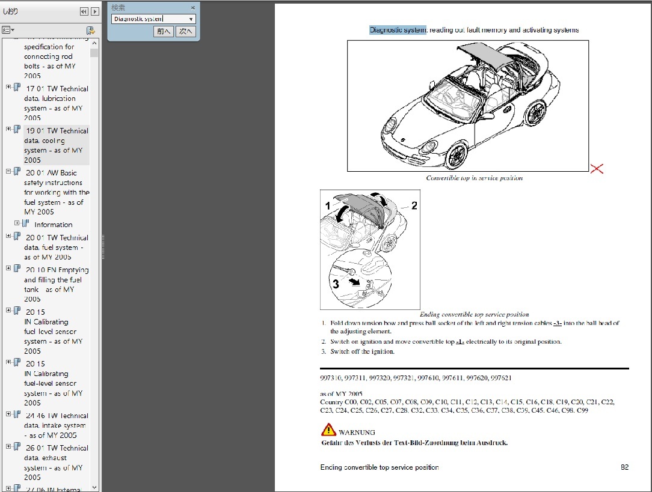
Task: Click the bookmarks scrollbar down arrow
Action: pyautogui.click(x=94, y=487)
